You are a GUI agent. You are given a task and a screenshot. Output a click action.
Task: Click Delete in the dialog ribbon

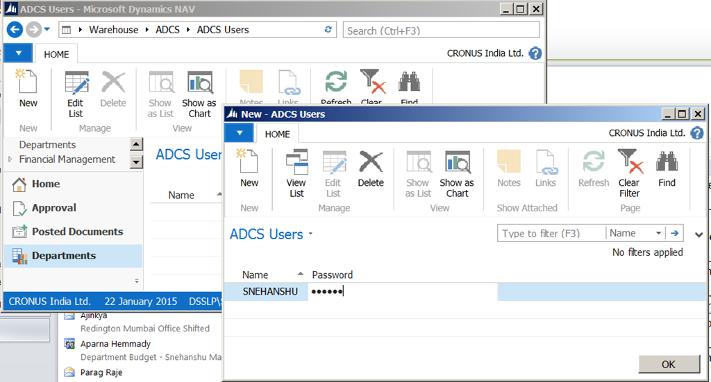pos(371,168)
